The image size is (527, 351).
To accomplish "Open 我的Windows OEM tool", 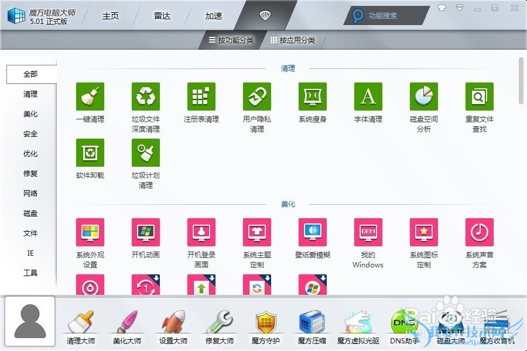I will (x=368, y=232).
